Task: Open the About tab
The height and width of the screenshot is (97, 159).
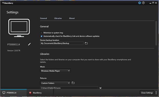Action: (72, 18)
